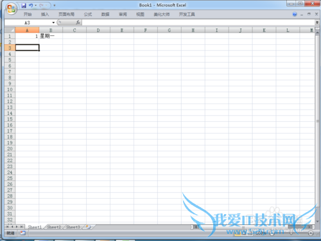Open the Office button menu
The image size is (321, 241).
[x=11, y=9]
